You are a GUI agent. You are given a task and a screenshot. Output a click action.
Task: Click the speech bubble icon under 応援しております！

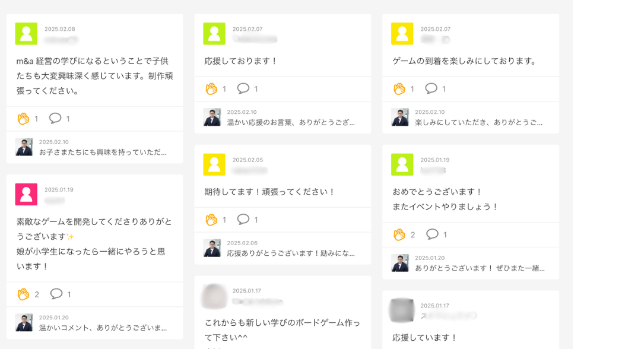243,88
